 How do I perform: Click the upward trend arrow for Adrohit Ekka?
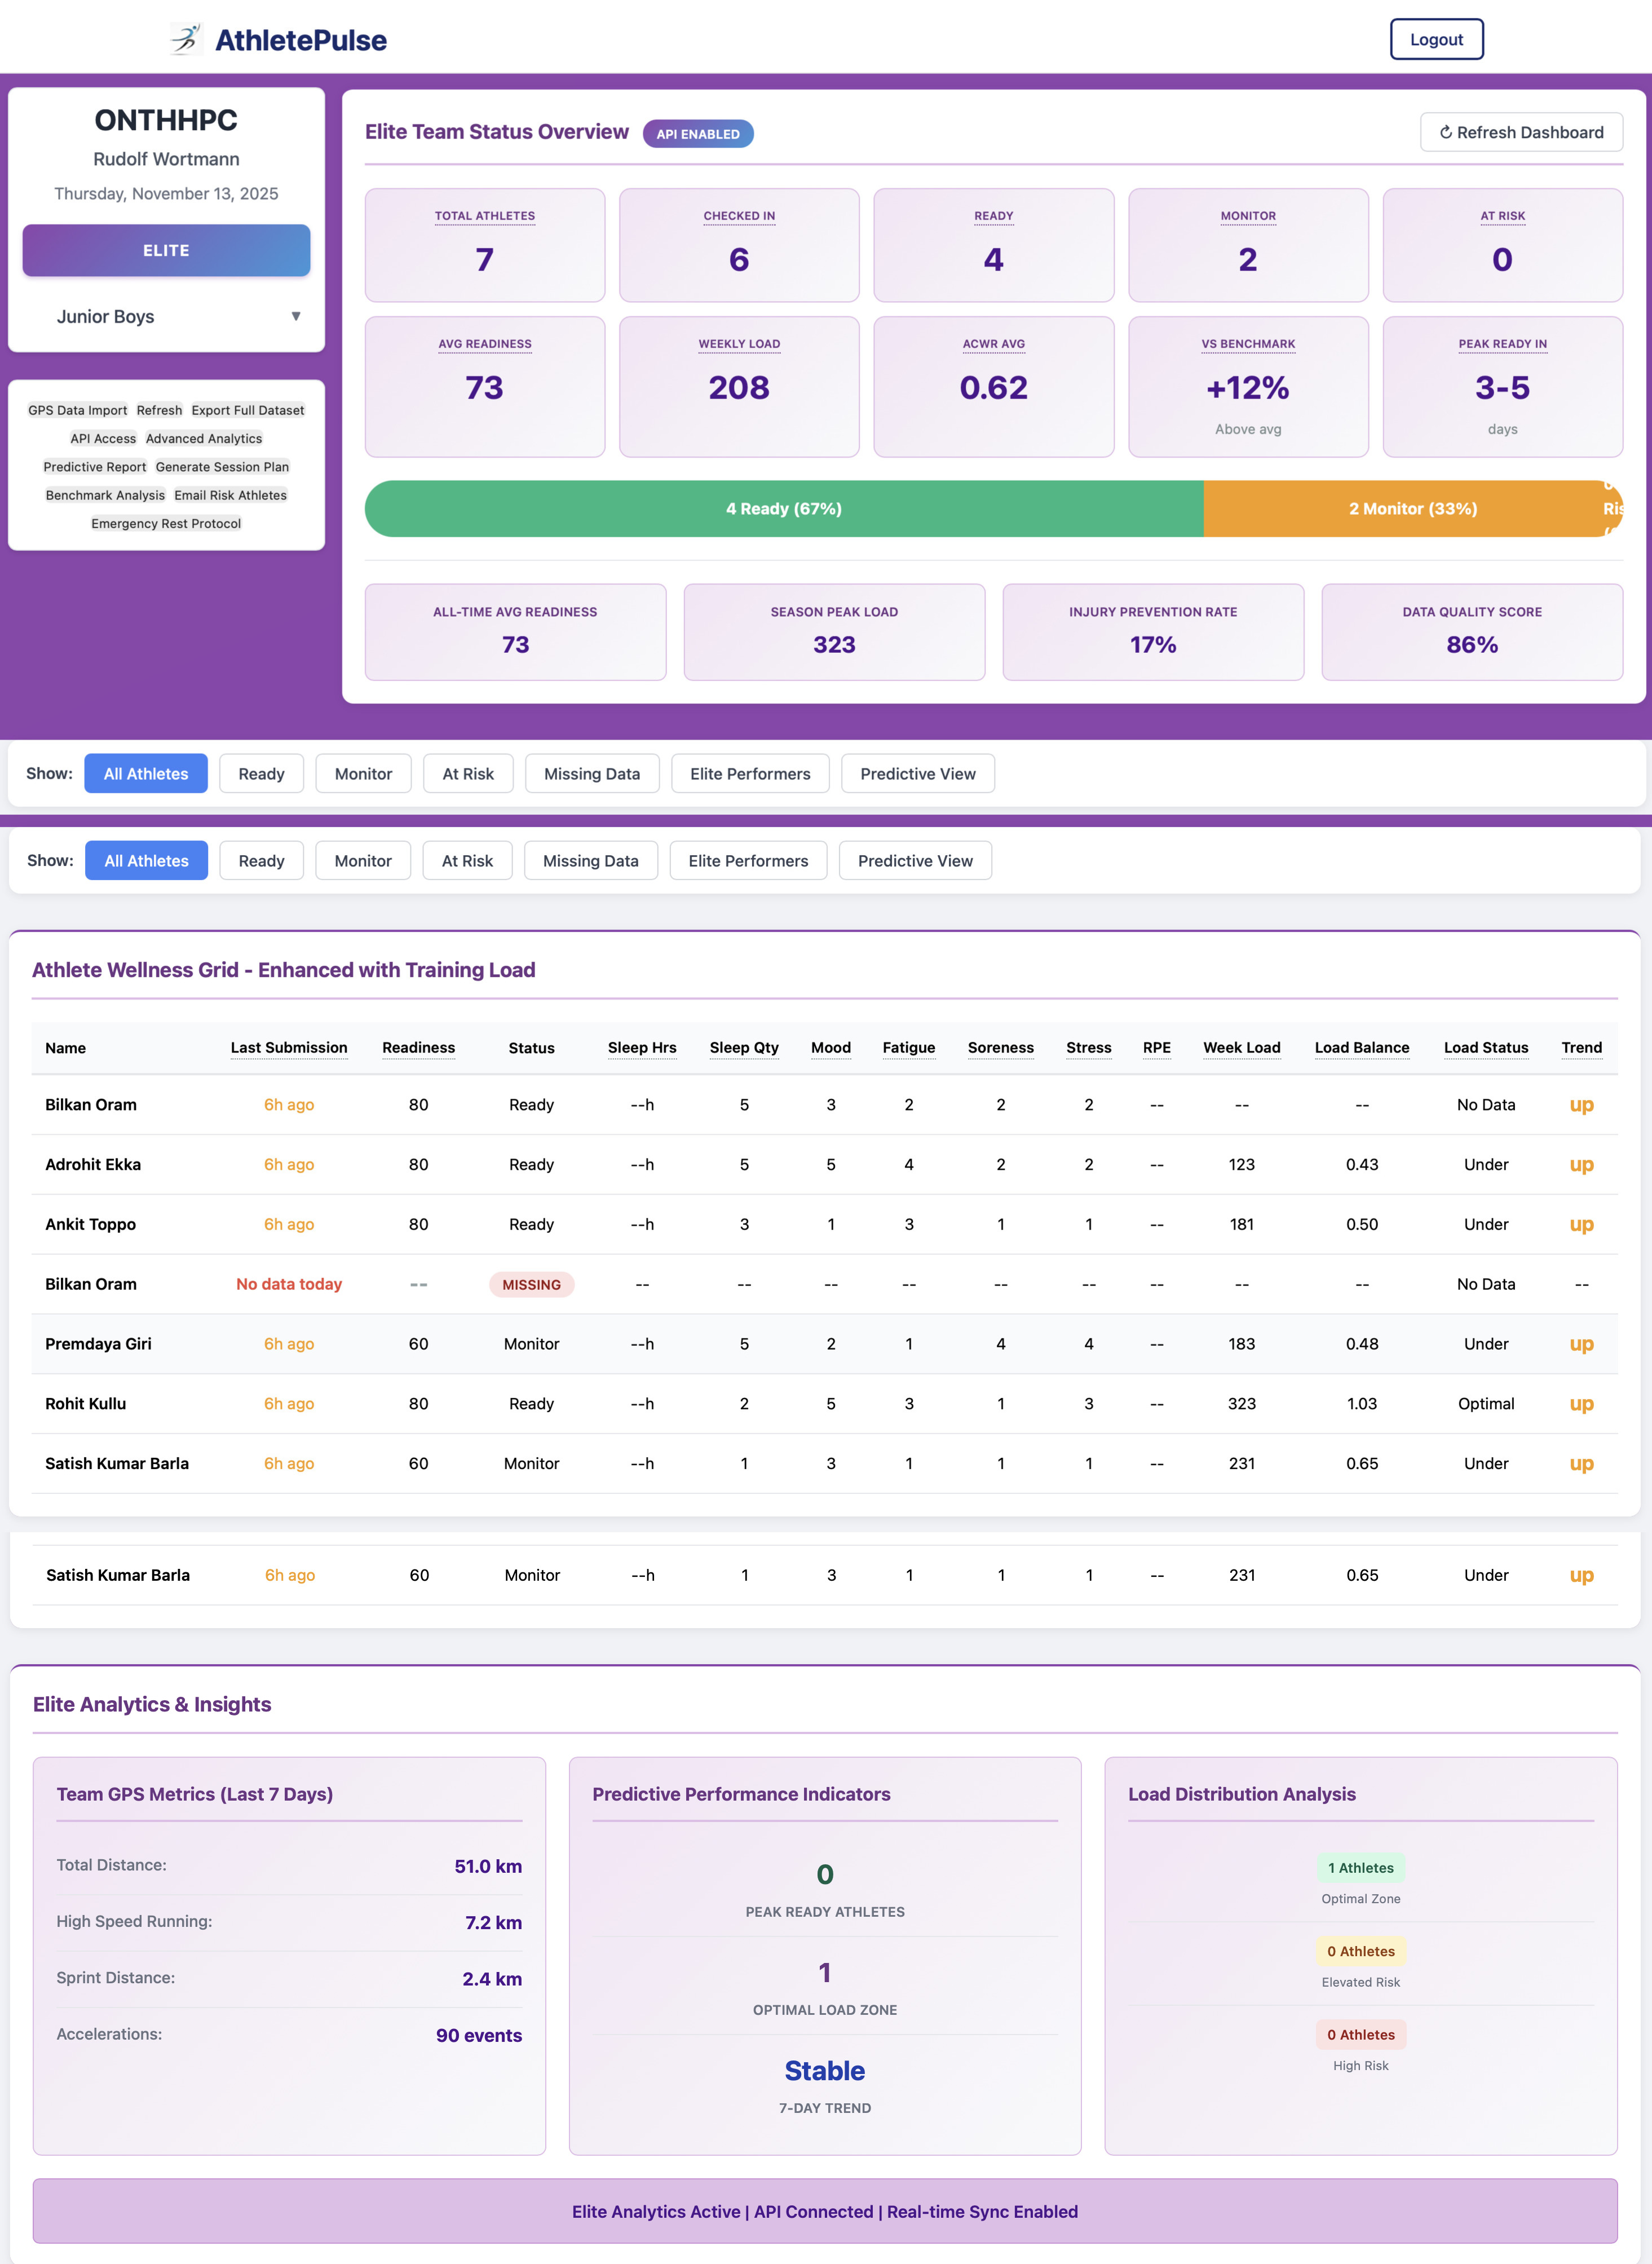1581,1164
